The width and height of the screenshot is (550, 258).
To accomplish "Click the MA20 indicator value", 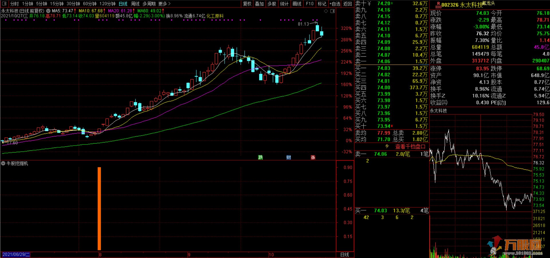I will point(121,11).
